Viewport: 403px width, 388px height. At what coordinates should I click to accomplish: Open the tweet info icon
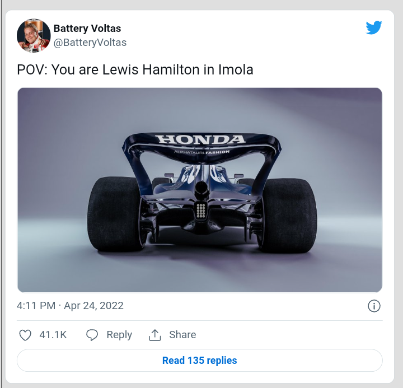374,306
